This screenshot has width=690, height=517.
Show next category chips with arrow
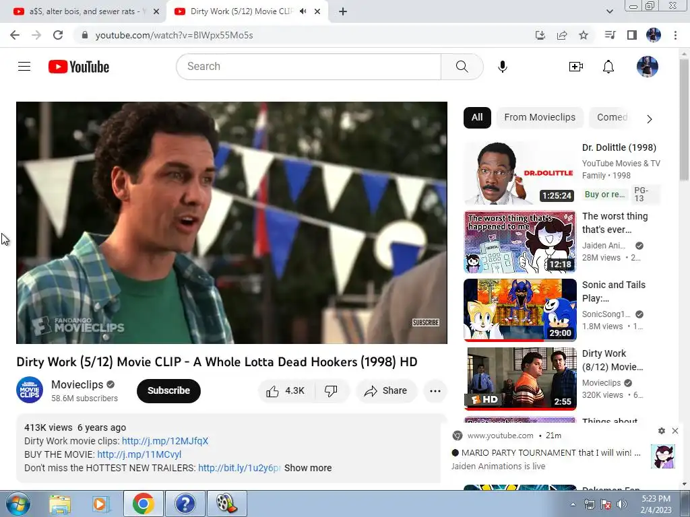649,119
